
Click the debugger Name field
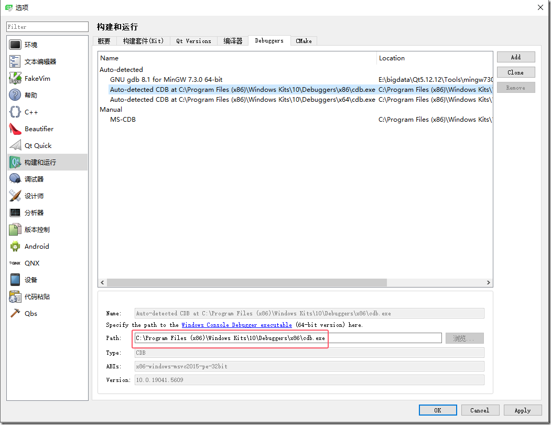[x=309, y=313]
